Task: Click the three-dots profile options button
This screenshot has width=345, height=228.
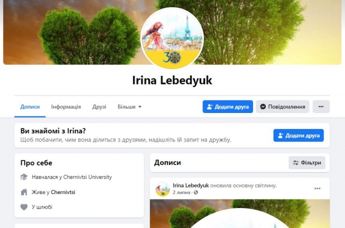Action: (x=321, y=106)
